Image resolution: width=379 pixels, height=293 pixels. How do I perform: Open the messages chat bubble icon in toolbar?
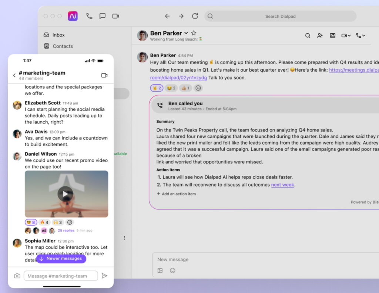[x=103, y=16]
